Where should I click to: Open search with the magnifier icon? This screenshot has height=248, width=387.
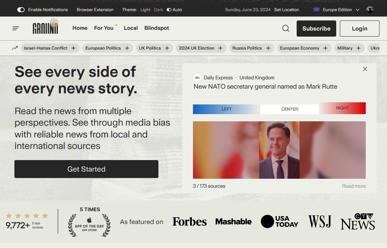tap(285, 28)
